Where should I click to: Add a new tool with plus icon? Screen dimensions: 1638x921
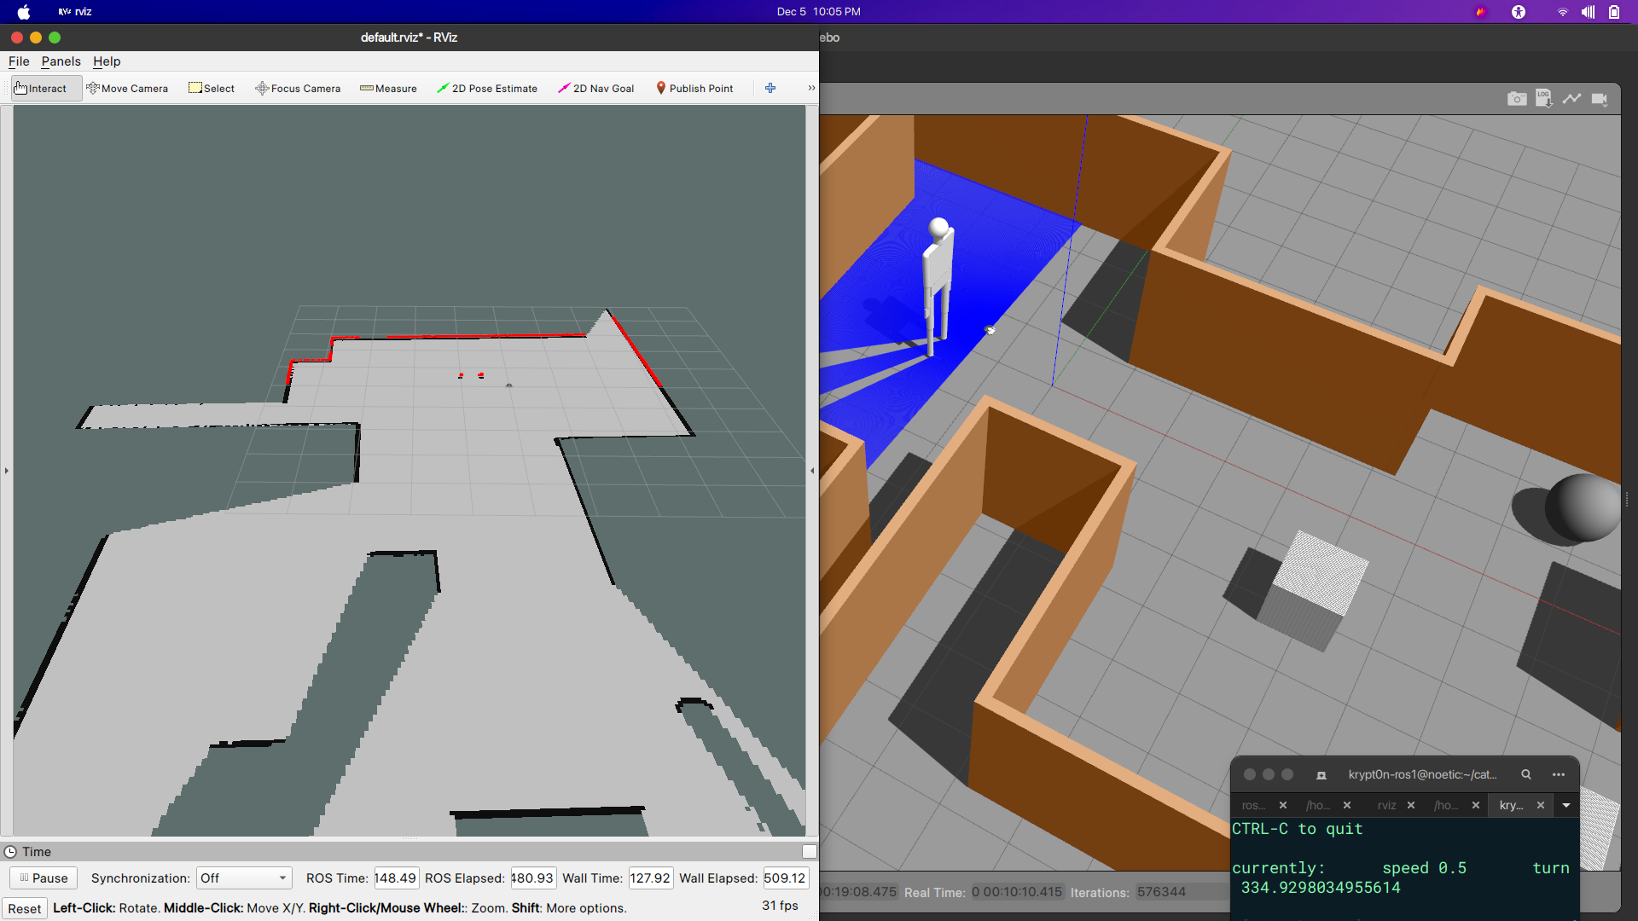coord(770,89)
